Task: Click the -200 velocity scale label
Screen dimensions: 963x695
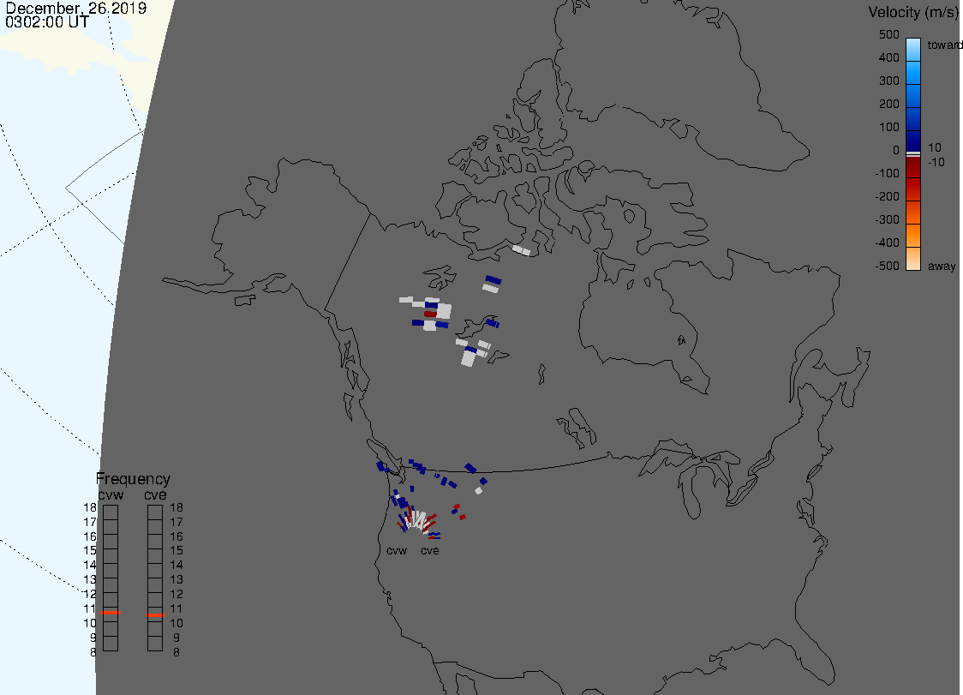Action: pos(887,196)
